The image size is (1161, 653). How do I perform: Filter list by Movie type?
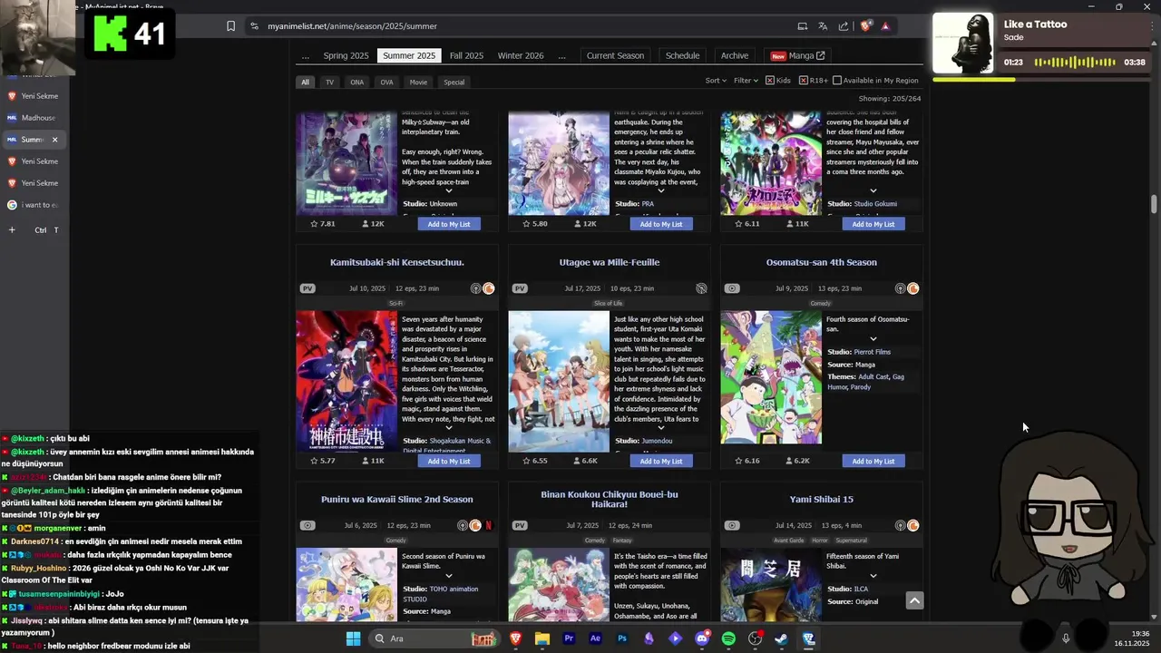(x=418, y=83)
